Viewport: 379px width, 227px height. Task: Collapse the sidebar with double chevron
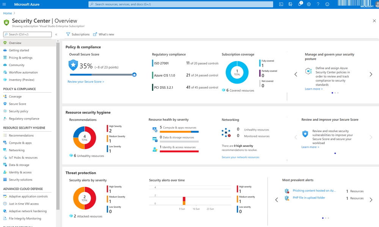coord(56,34)
